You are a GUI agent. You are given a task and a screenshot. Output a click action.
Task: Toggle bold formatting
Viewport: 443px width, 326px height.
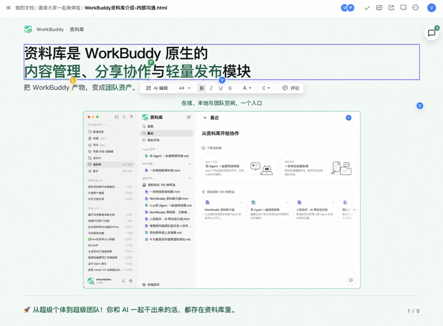[x=202, y=88]
